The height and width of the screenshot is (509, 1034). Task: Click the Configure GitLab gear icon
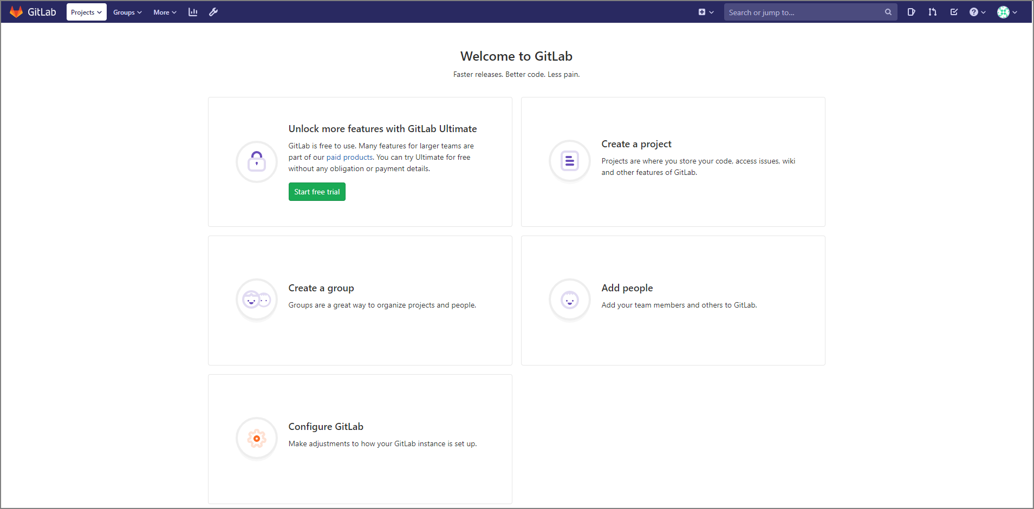(257, 439)
